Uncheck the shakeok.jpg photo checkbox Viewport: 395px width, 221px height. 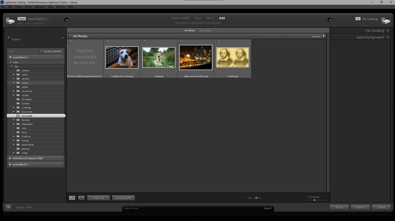tap(218, 42)
